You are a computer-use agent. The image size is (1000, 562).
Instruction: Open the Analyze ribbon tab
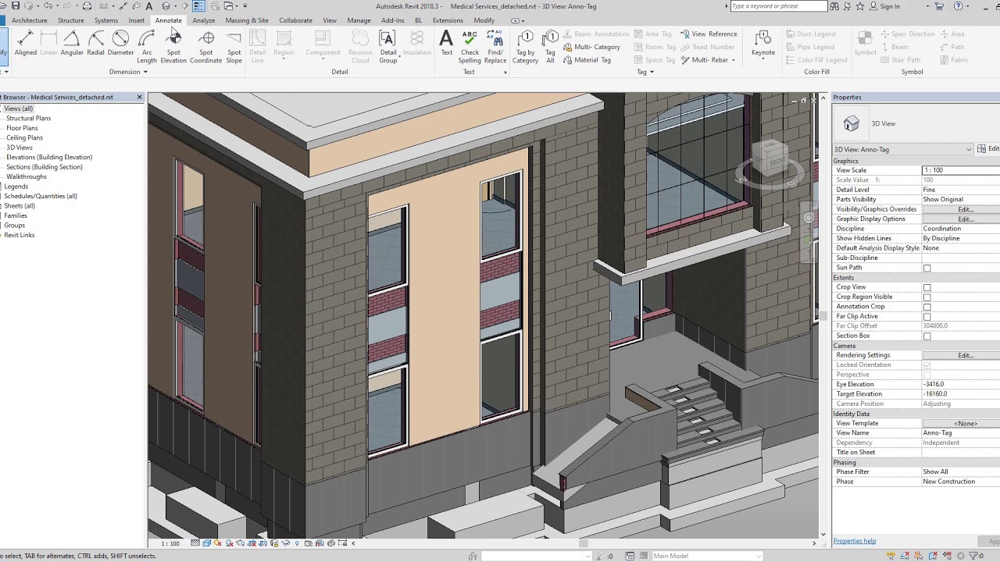click(203, 20)
